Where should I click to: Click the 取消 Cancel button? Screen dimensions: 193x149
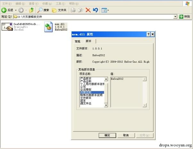pyautogui.click(x=126, y=135)
